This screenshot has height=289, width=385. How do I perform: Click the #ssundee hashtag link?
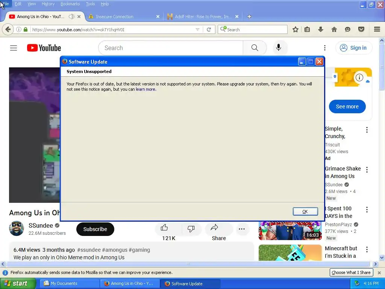[89, 250]
